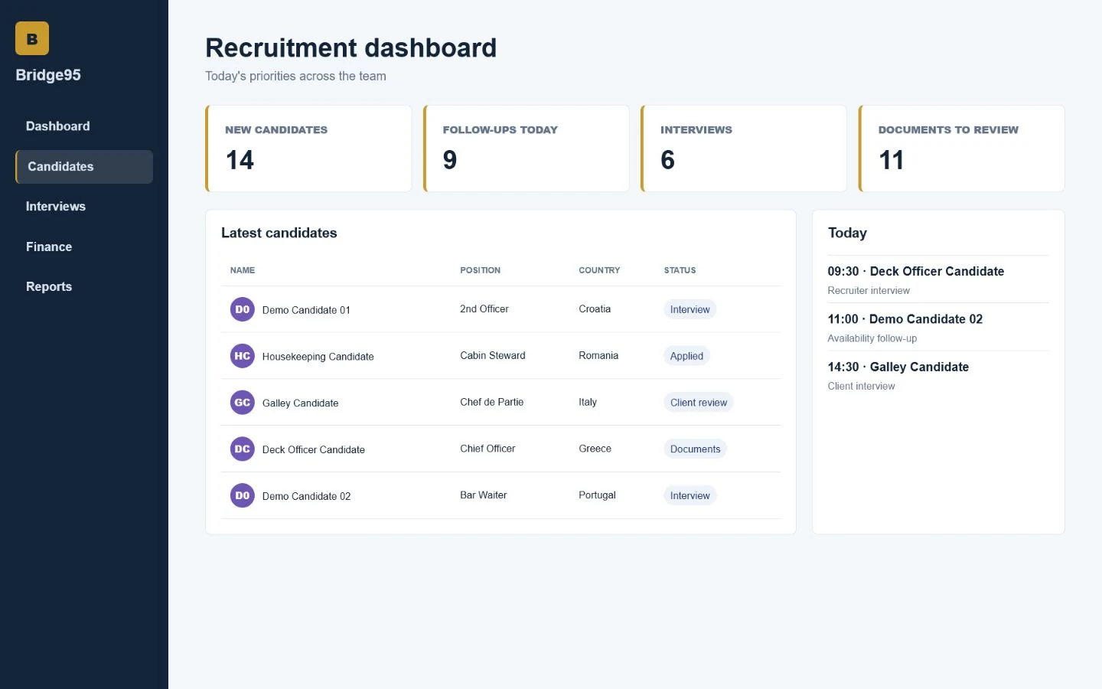Open the Follow-ups Today card
Image resolution: width=1102 pixels, height=689 pixels.
pyautogui.click(x=527, y=149)
